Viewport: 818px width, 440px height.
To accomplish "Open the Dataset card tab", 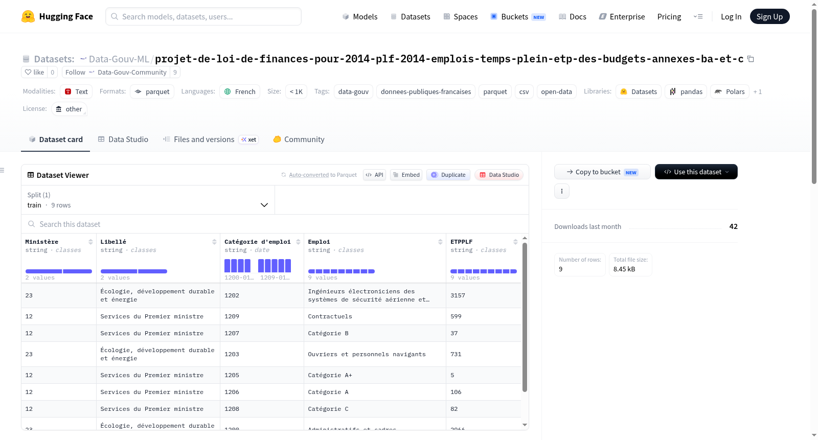I will pos(55,140).
